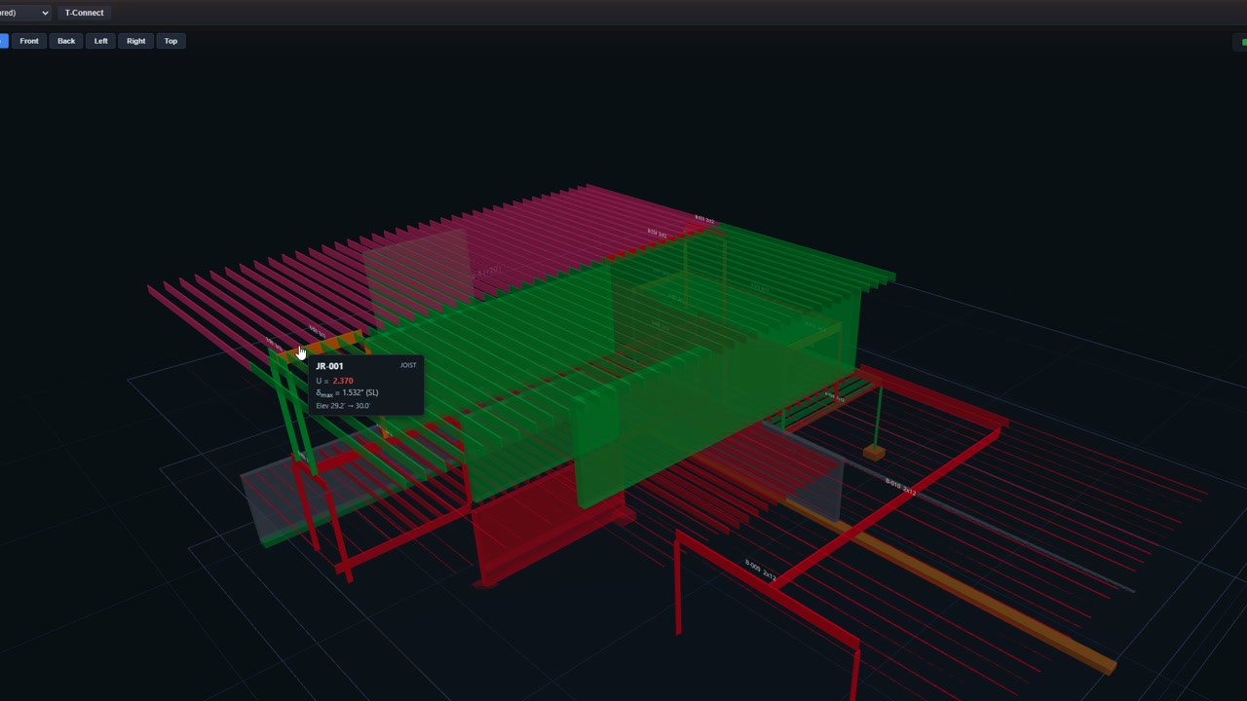The height and width of the screenshot is (701, 1247).
Task: Select the Left view preset
Action: 100,41
